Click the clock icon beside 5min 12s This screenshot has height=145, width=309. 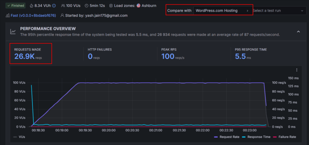(x=87, y=6)
